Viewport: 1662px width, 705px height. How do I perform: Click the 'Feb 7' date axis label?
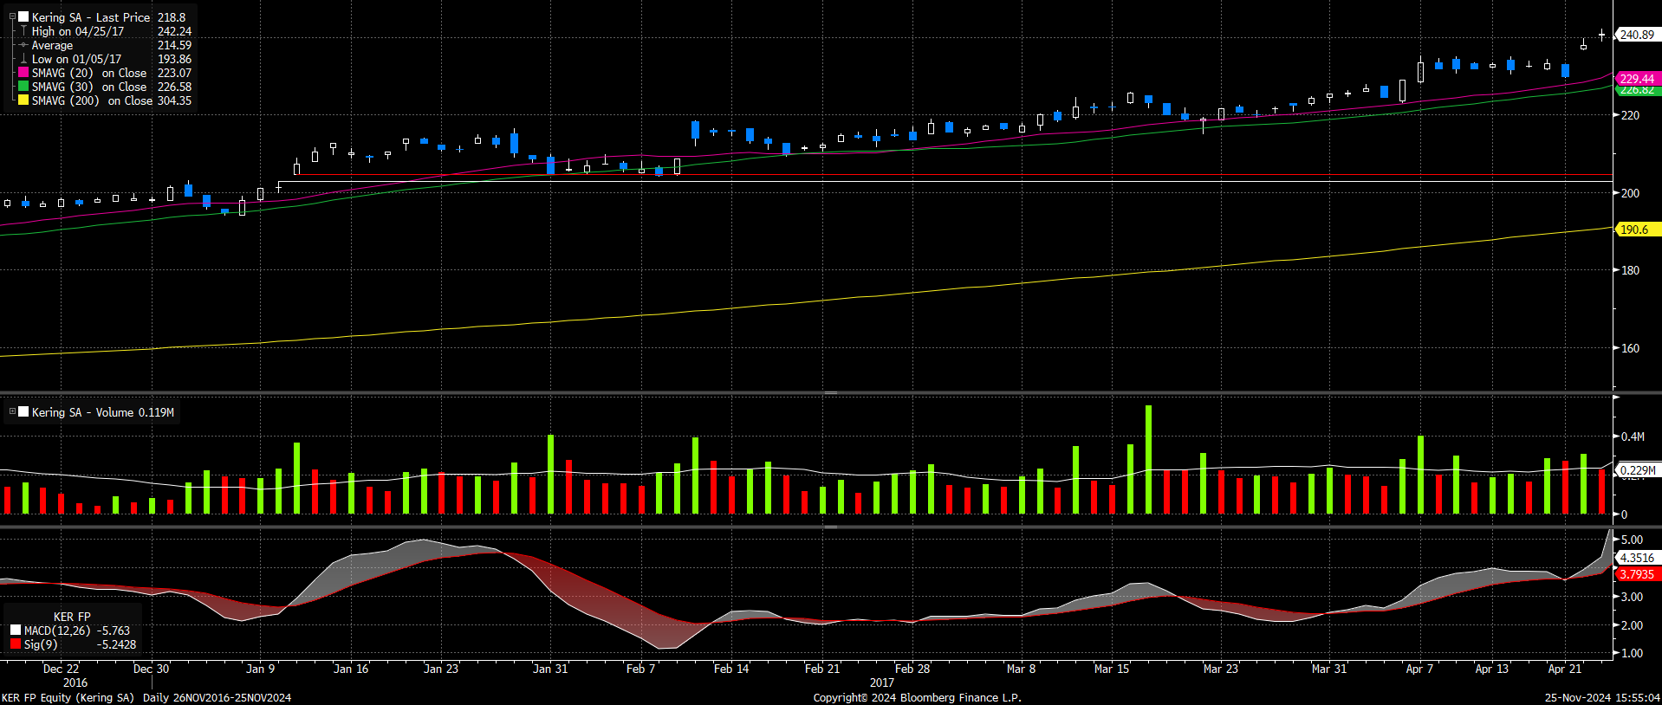coord(640,669)
